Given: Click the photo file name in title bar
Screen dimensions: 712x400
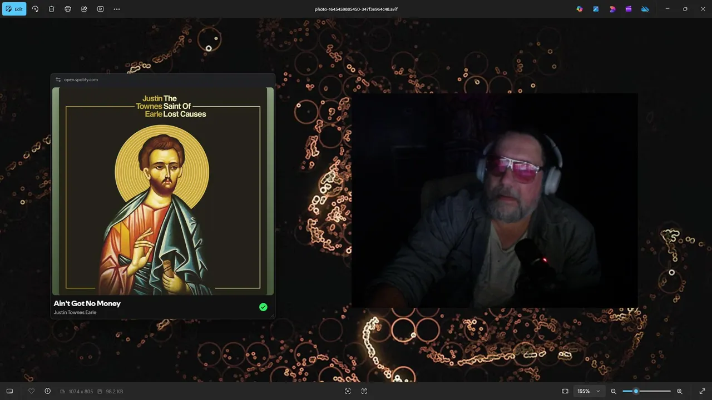Looking at the screenshot, I should pyautogui.click(x=356, y=9).
